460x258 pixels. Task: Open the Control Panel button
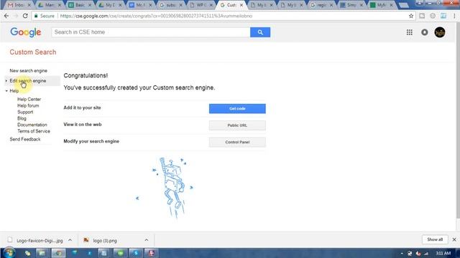coord(237,142)
